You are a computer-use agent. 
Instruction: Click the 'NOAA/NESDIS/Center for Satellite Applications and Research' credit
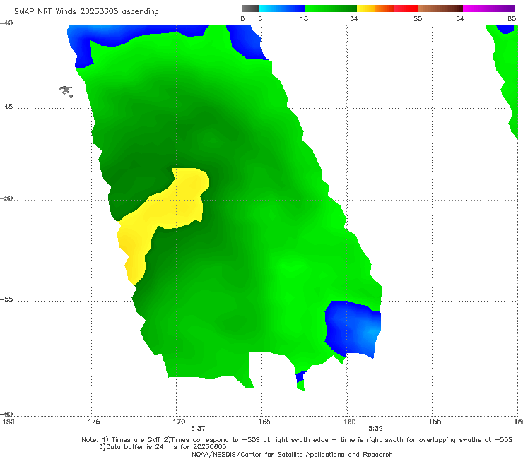click(x=292, y=455)
